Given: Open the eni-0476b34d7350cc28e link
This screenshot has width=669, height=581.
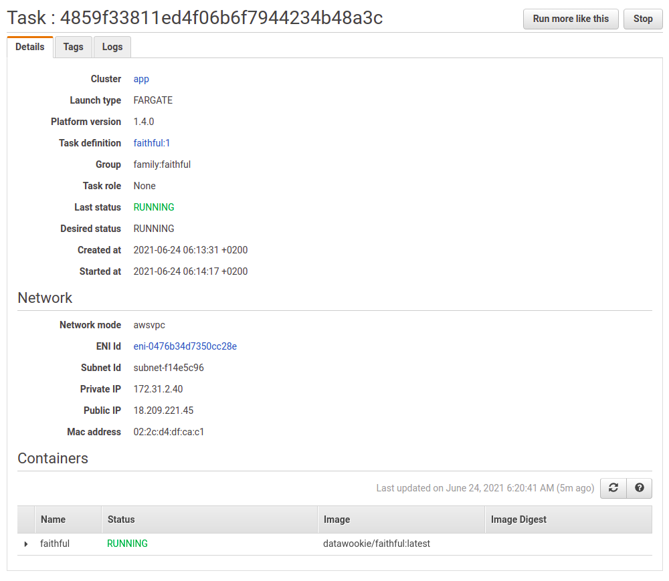Looking at the screenshot, I should coord(185,346).
